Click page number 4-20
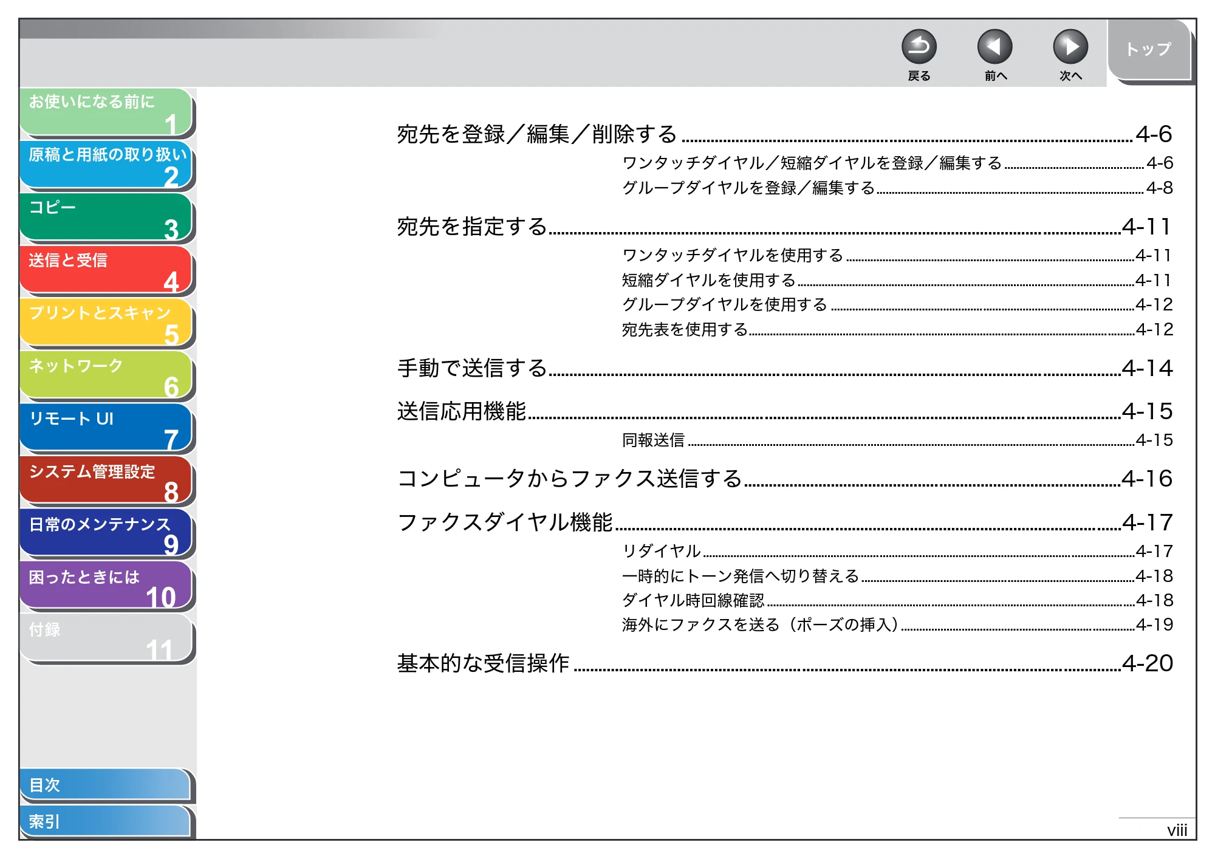 [x=1147, y=663]
